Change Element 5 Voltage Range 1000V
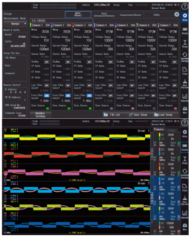This screenshot has height=237, width=191. click(x=126, y=39)
